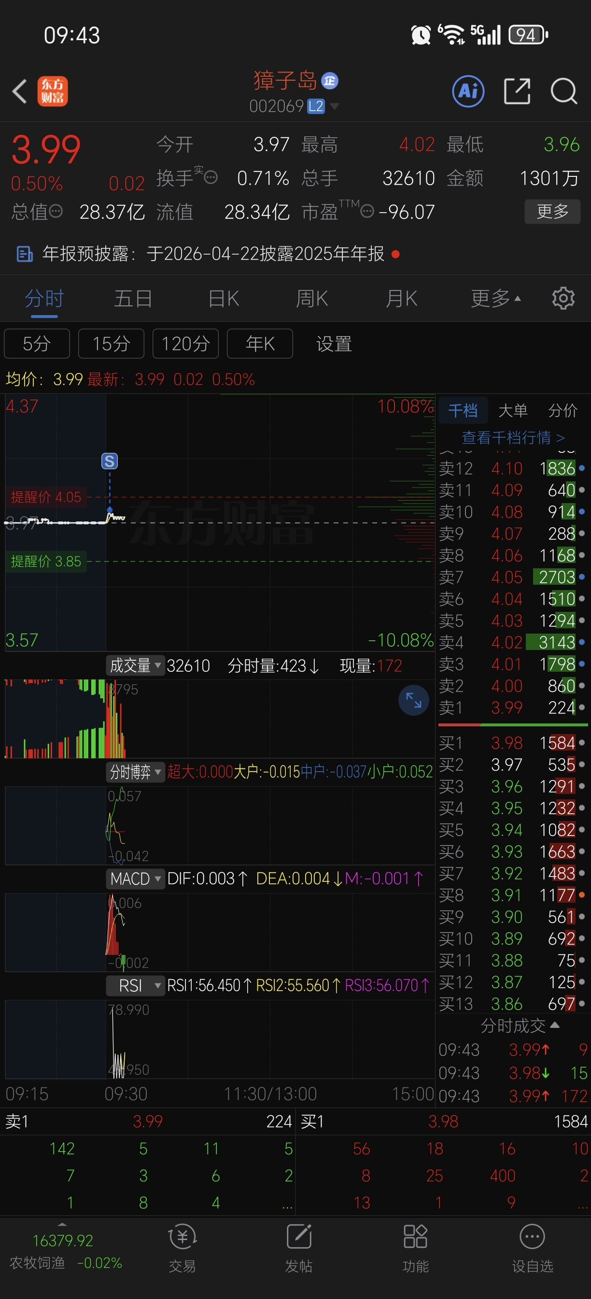The width and height of the screenshot is (591, 1299).
Task: Tap info icon beside 总值
Action: 56,211
